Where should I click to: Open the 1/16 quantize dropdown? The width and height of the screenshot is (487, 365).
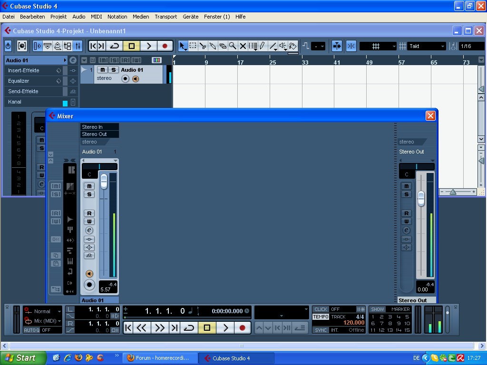click(x=471, y=46)
